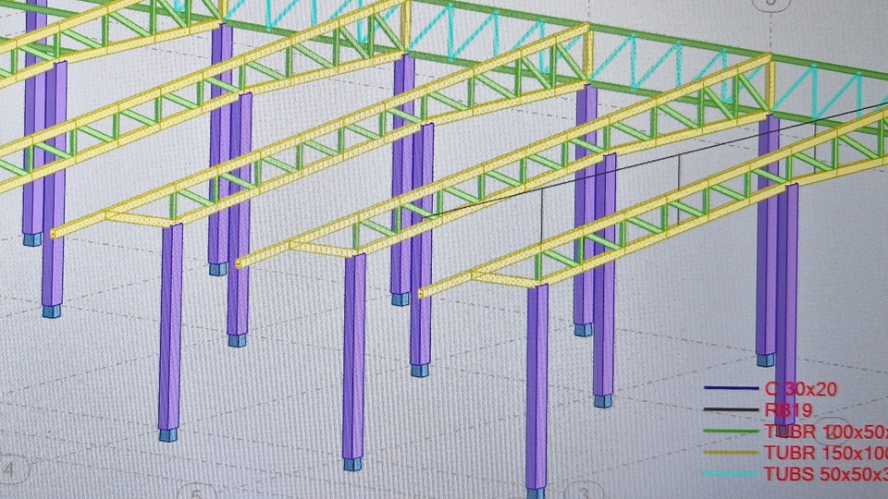The image size is (888, 499).
Task: Click the blue footing of the middle front column
Action: pos(352,464)
